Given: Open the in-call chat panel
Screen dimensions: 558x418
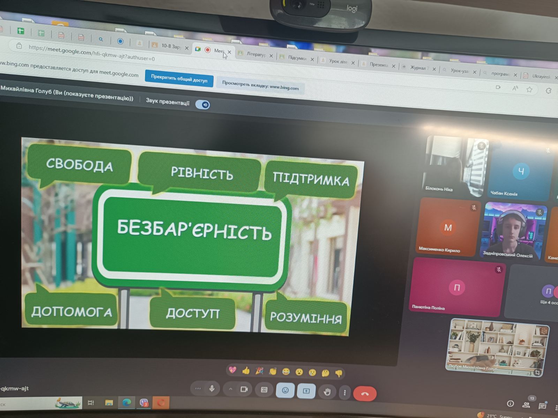Looking at the screenshot, I should [x=542, y=405].
